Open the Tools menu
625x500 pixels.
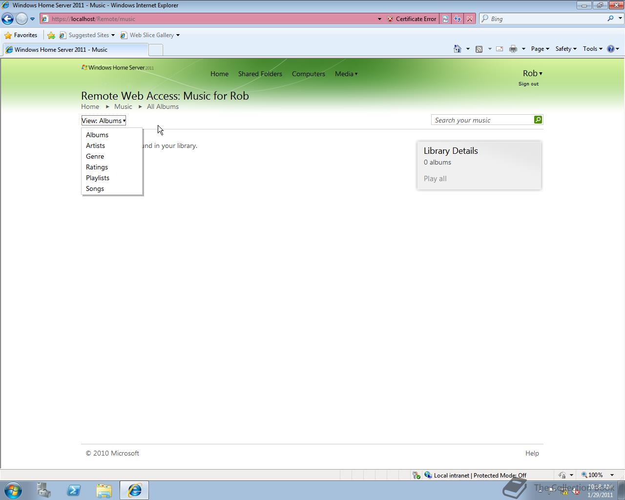pyautogui.click(x=592, y=49)
